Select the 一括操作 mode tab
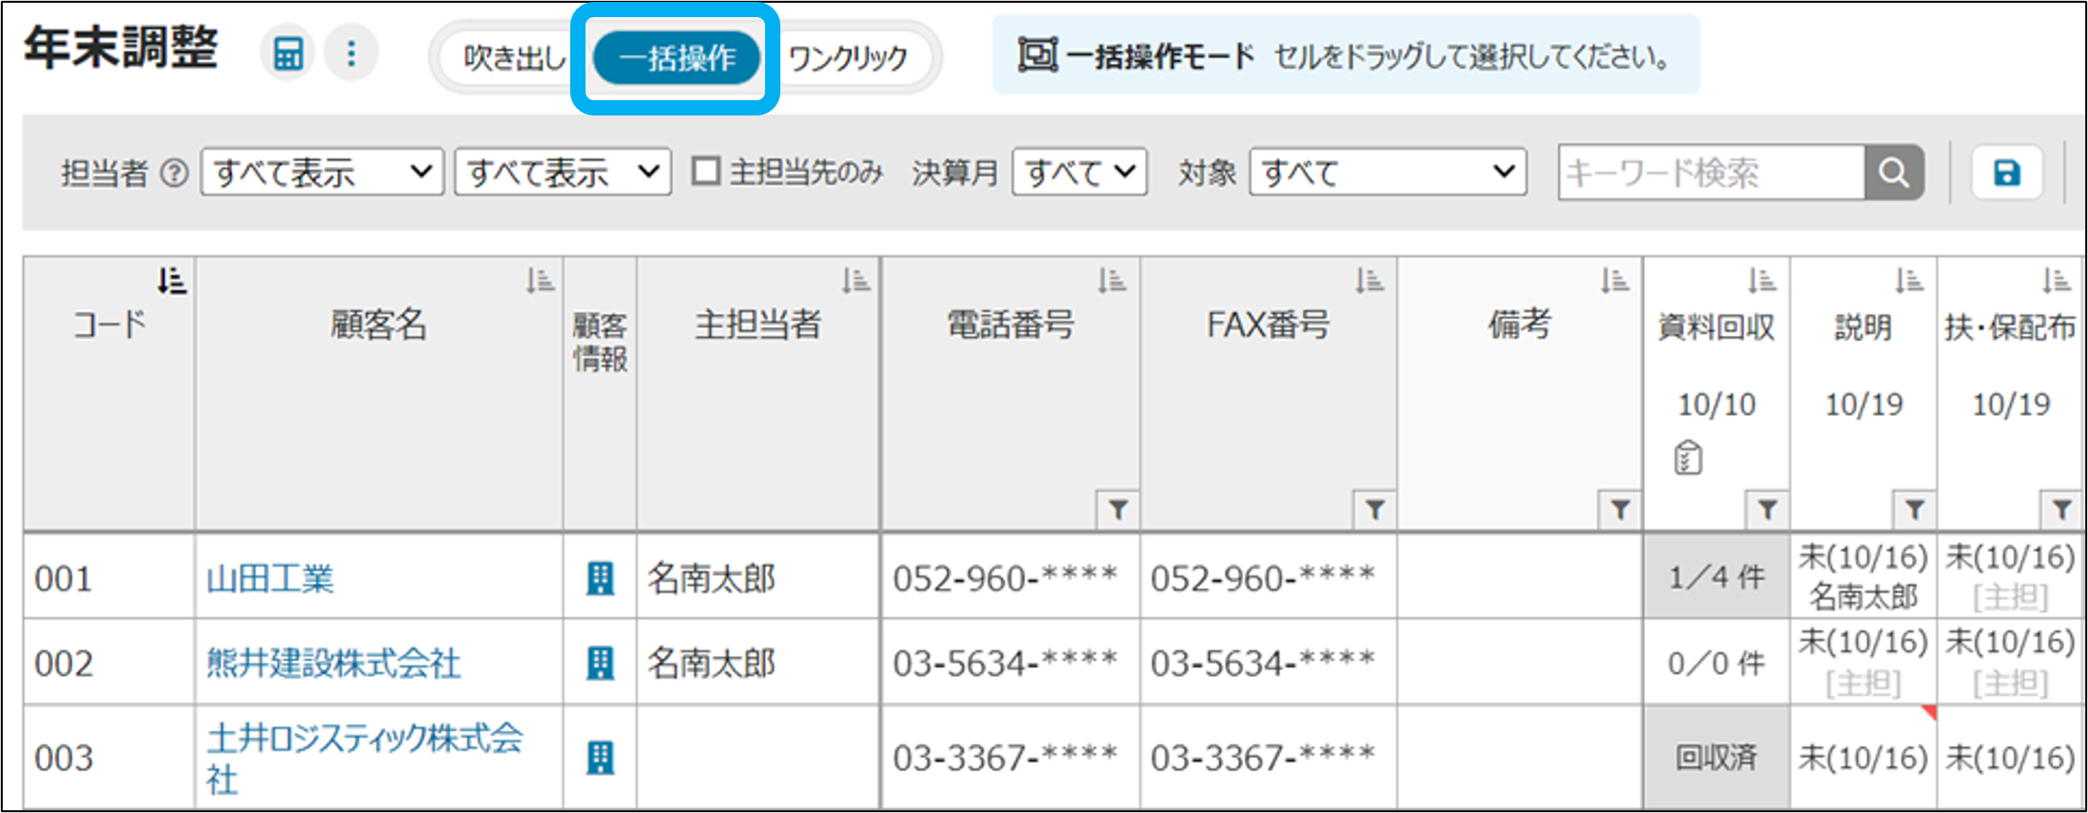The width and height of the screenshot is (2088, 813). tap(676, 58)
